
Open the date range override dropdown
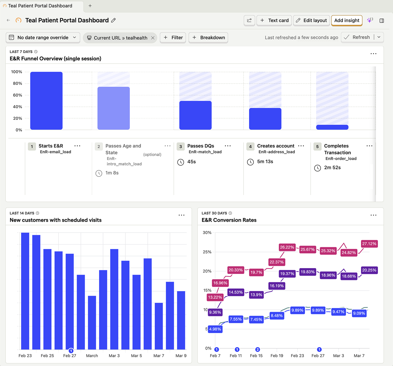coord(43,38)
